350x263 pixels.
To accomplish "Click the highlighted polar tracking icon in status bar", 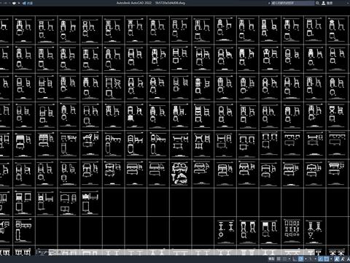I will coord(300,259).
